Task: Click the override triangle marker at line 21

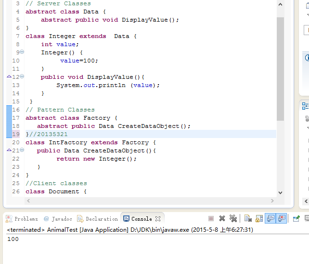Action: tap(9, 150)
